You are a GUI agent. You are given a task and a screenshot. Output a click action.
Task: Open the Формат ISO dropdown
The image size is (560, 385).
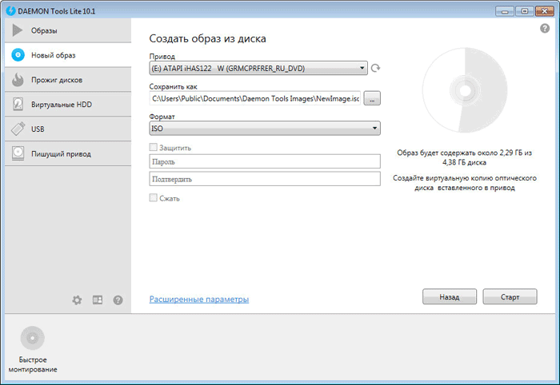[265, 129]
